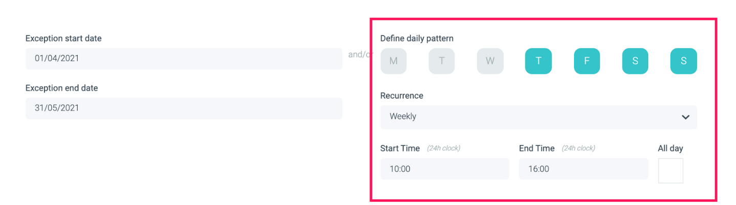This screenshot has width=736, height=205.
Task: Toggle the unselected Tuesday day button
Action: tap(442, 61)
